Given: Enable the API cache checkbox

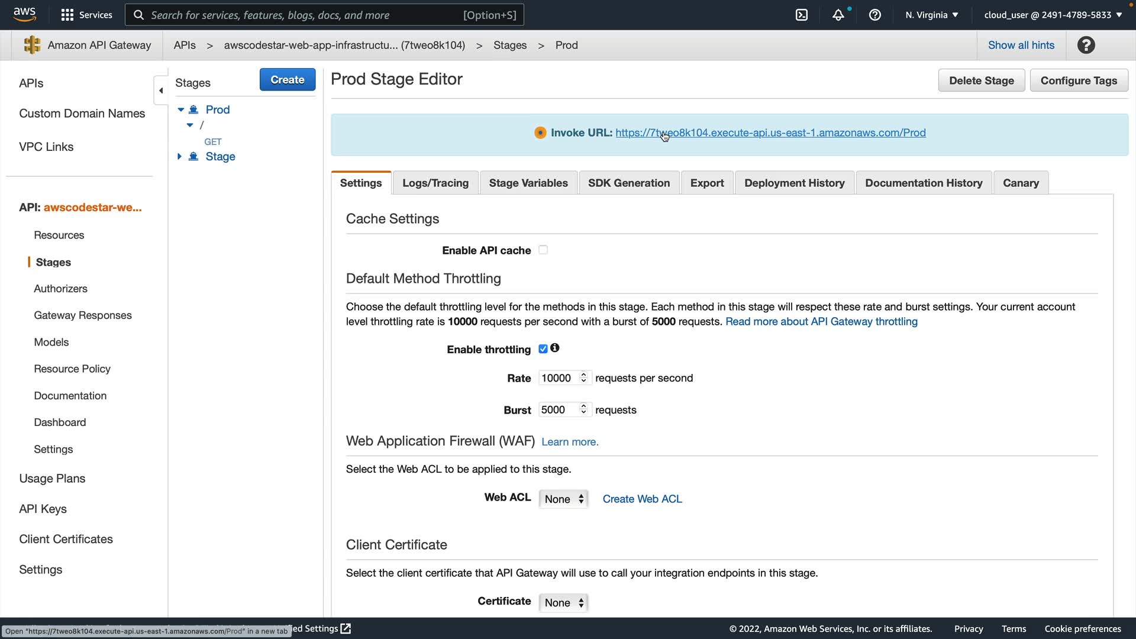Looking at the screenshot, I should pyautogui.click(x=543, y=250).
